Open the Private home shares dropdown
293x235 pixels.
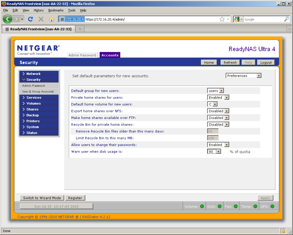click(218, 98)
